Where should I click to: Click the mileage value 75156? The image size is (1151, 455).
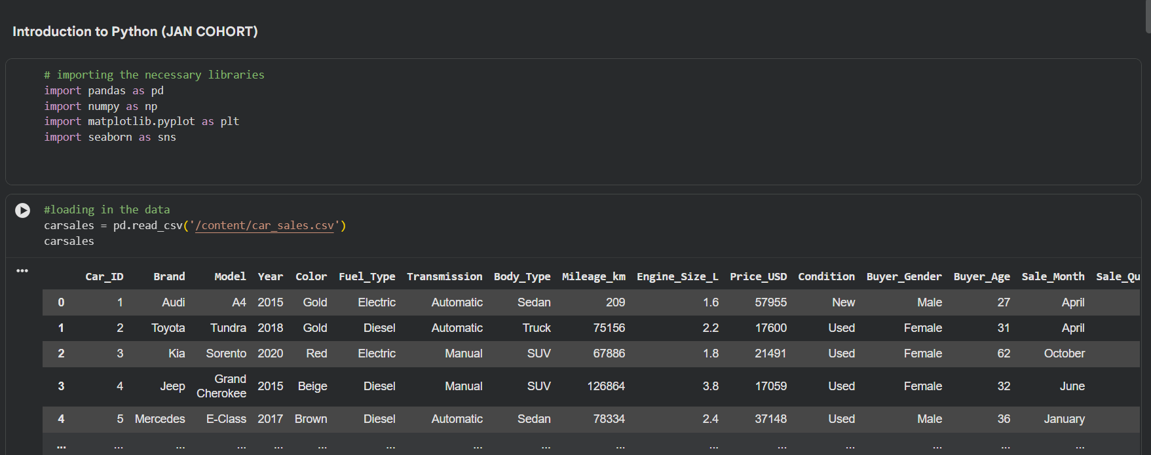[609, 328]
